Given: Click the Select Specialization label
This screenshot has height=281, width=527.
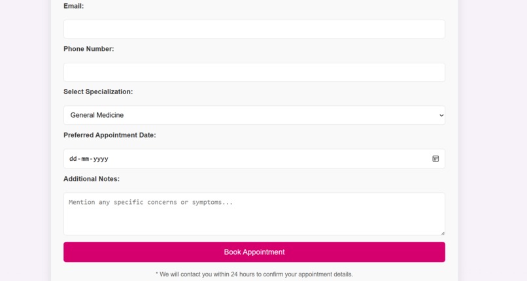Looking at the screenshot, I should pos(98,92).
